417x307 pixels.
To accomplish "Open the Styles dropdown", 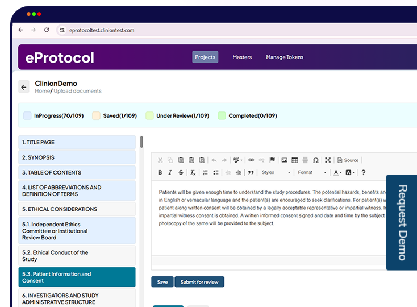I will click(x=276, y=172).
